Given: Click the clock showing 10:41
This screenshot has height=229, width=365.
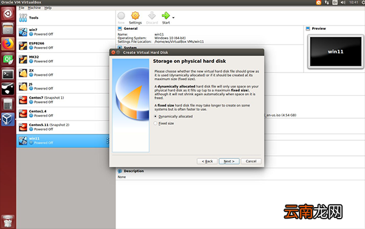Looking at the screenshot, I should (x=353, y=2).
